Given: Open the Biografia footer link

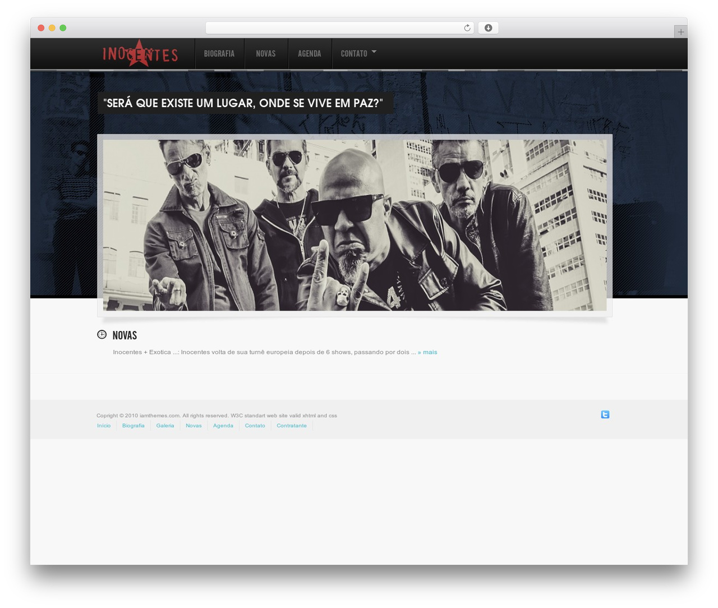Looking at the screenshot, I should 134,426.
